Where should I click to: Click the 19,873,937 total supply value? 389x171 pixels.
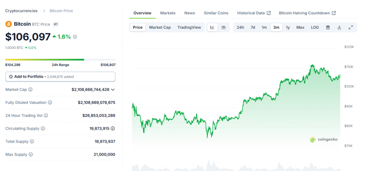[x=105, y=141]
